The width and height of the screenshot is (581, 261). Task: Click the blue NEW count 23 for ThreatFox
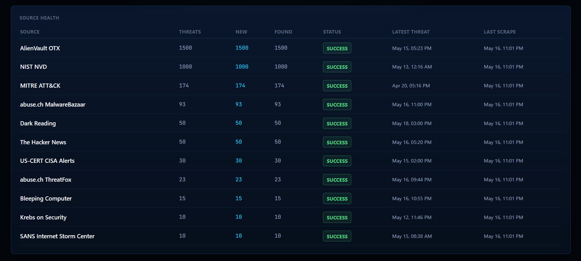click(238, 180)
